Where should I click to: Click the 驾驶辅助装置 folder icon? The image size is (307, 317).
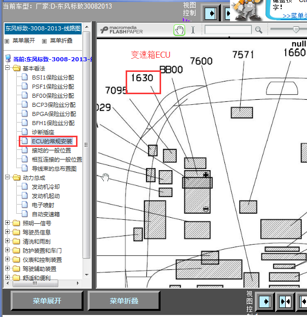tap(17, 268)
